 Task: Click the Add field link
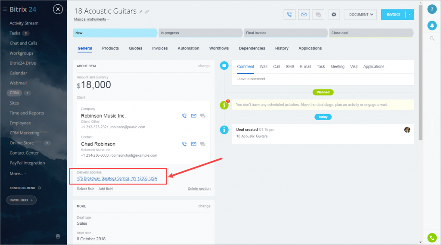point(106,189)
